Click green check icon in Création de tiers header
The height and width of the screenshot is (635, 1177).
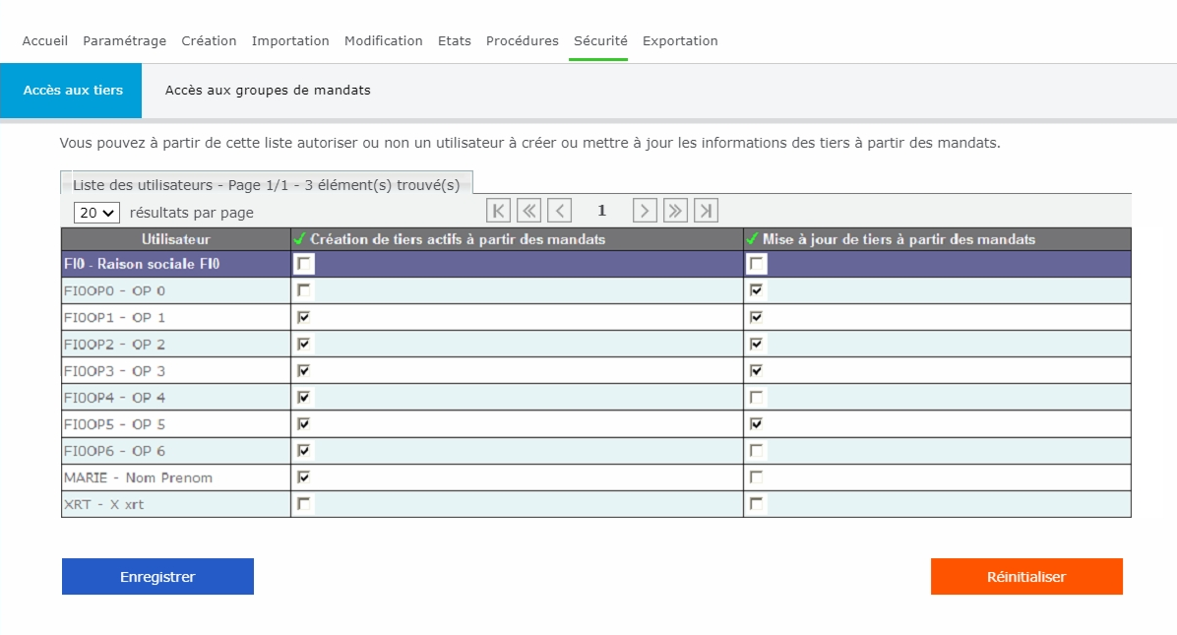(300, 239)
